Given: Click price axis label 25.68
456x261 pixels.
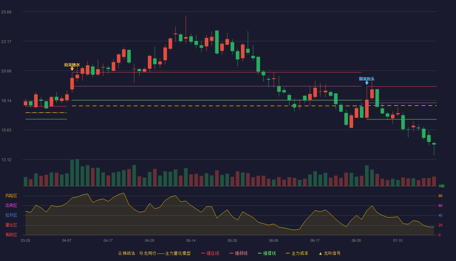Looking at the screenshot, I should [x=7, y=12].
